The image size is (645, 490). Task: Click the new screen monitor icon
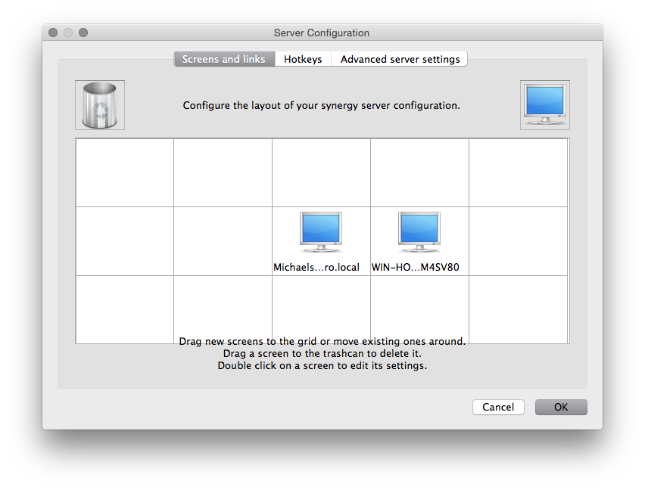[x=544, y=105]
